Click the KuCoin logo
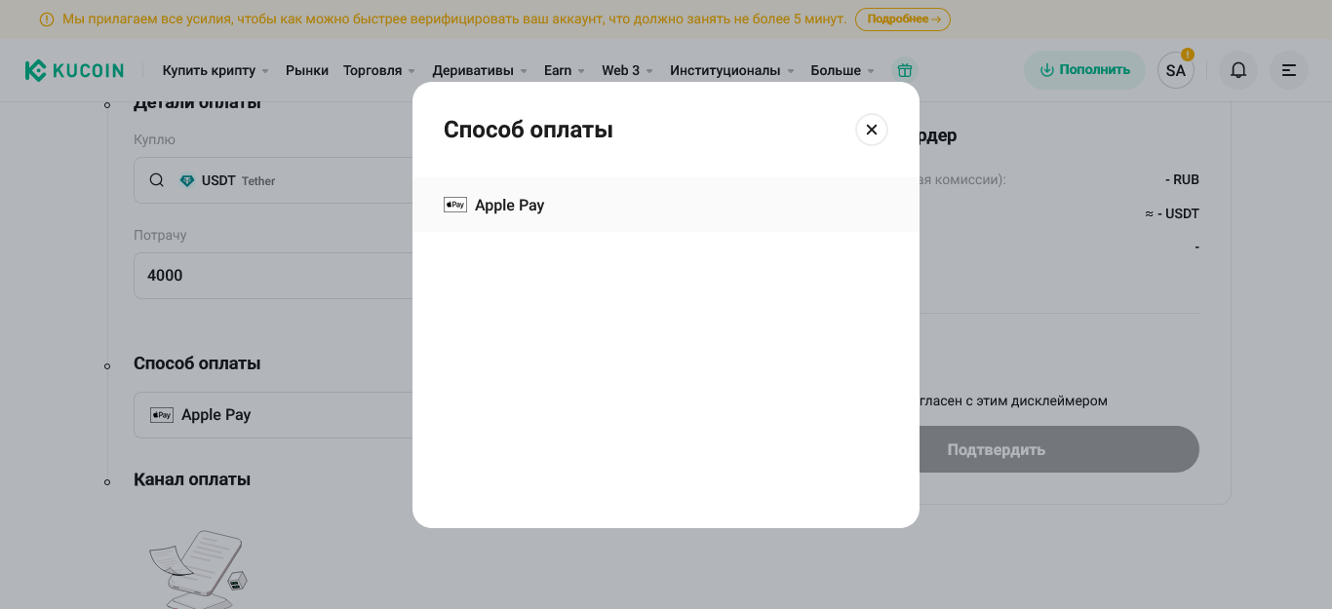This screenshot has width=1332, height=609. point(75,70)
